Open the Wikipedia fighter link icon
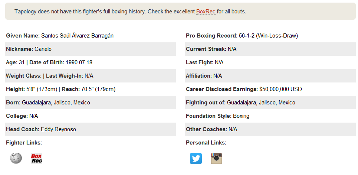Viewport: 358px width, 175px height. [x=16, y=158]
